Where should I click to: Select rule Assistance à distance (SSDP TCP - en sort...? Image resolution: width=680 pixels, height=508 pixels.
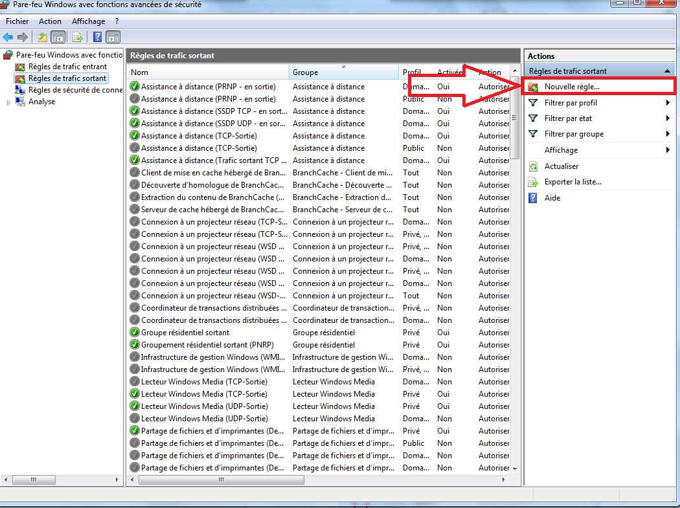pos(214,111)
